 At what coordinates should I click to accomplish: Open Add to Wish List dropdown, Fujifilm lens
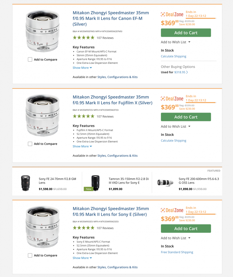(x=176, y=126)
